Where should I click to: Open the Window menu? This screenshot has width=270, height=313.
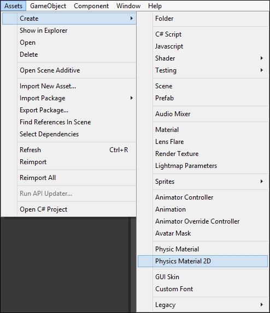128,6
